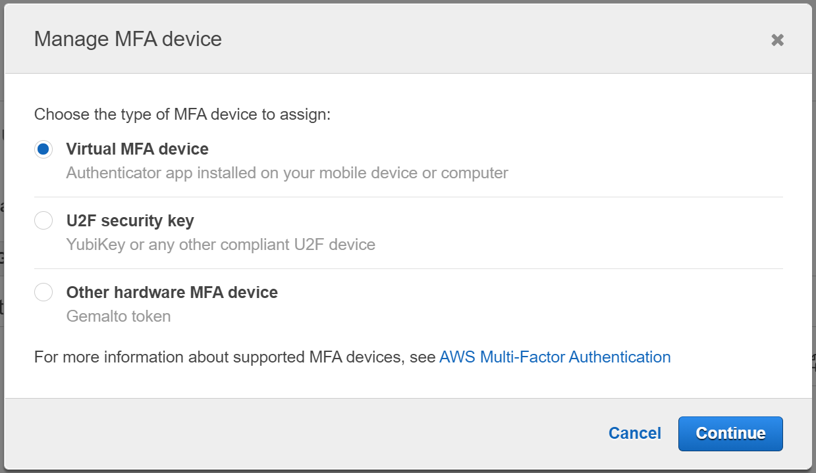This screenshot has width=816, height=473.
Task: Click the Authenticator app description text
Action: coord(287,173)
